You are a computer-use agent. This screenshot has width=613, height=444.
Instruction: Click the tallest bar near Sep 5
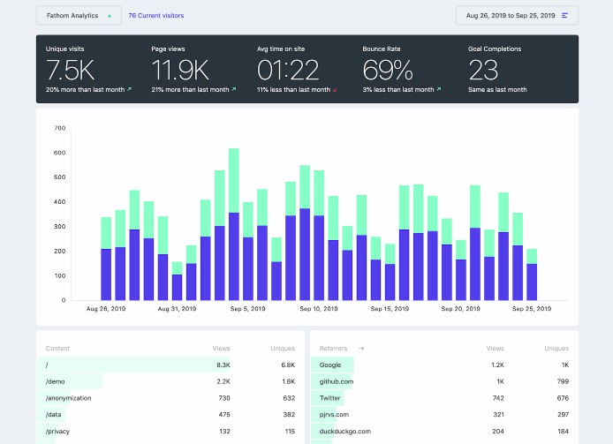click(234, 223)
